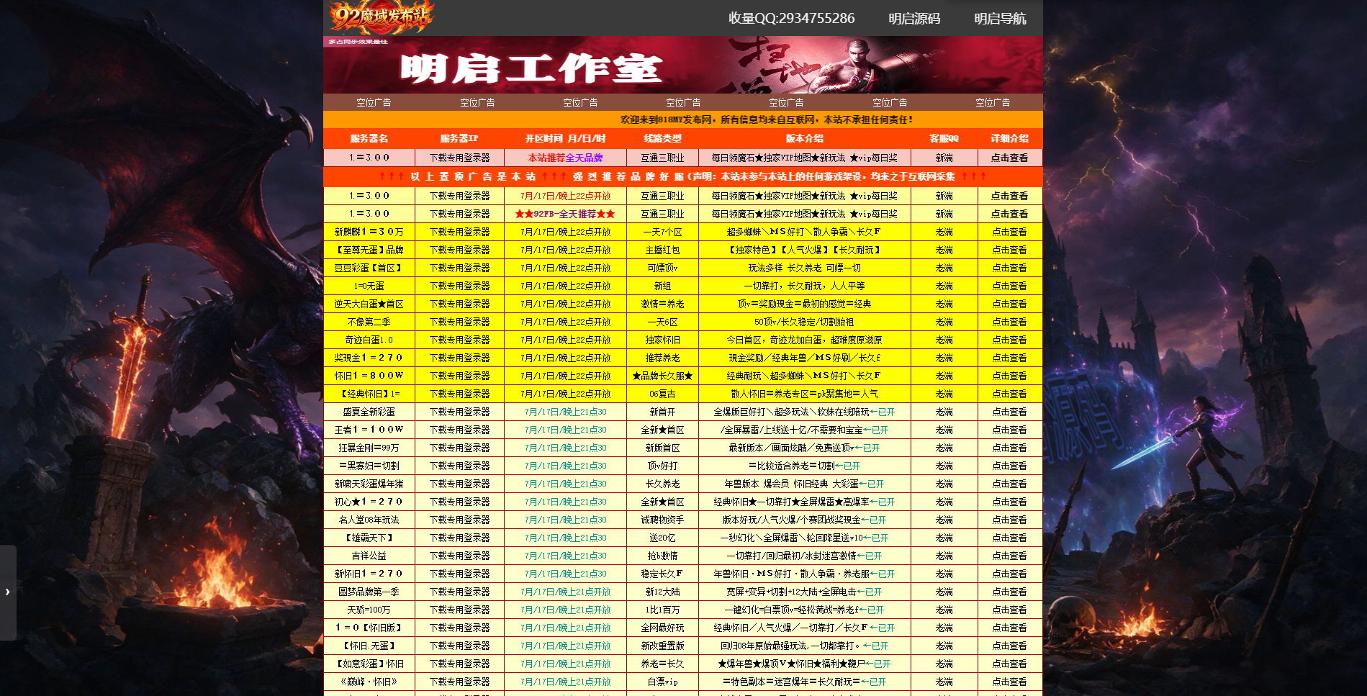Click 下载专用登录器 in 【怀旧.无蛋】 row
Screen dimensions: 1367x696
pos(459,646)
